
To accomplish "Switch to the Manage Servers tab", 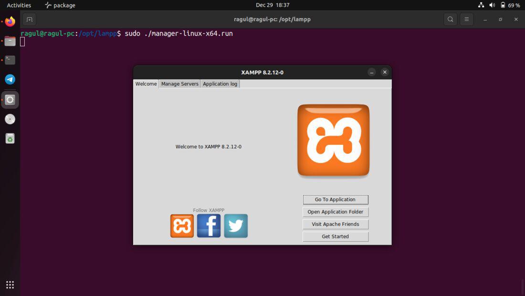I will (x=180, y=84).
